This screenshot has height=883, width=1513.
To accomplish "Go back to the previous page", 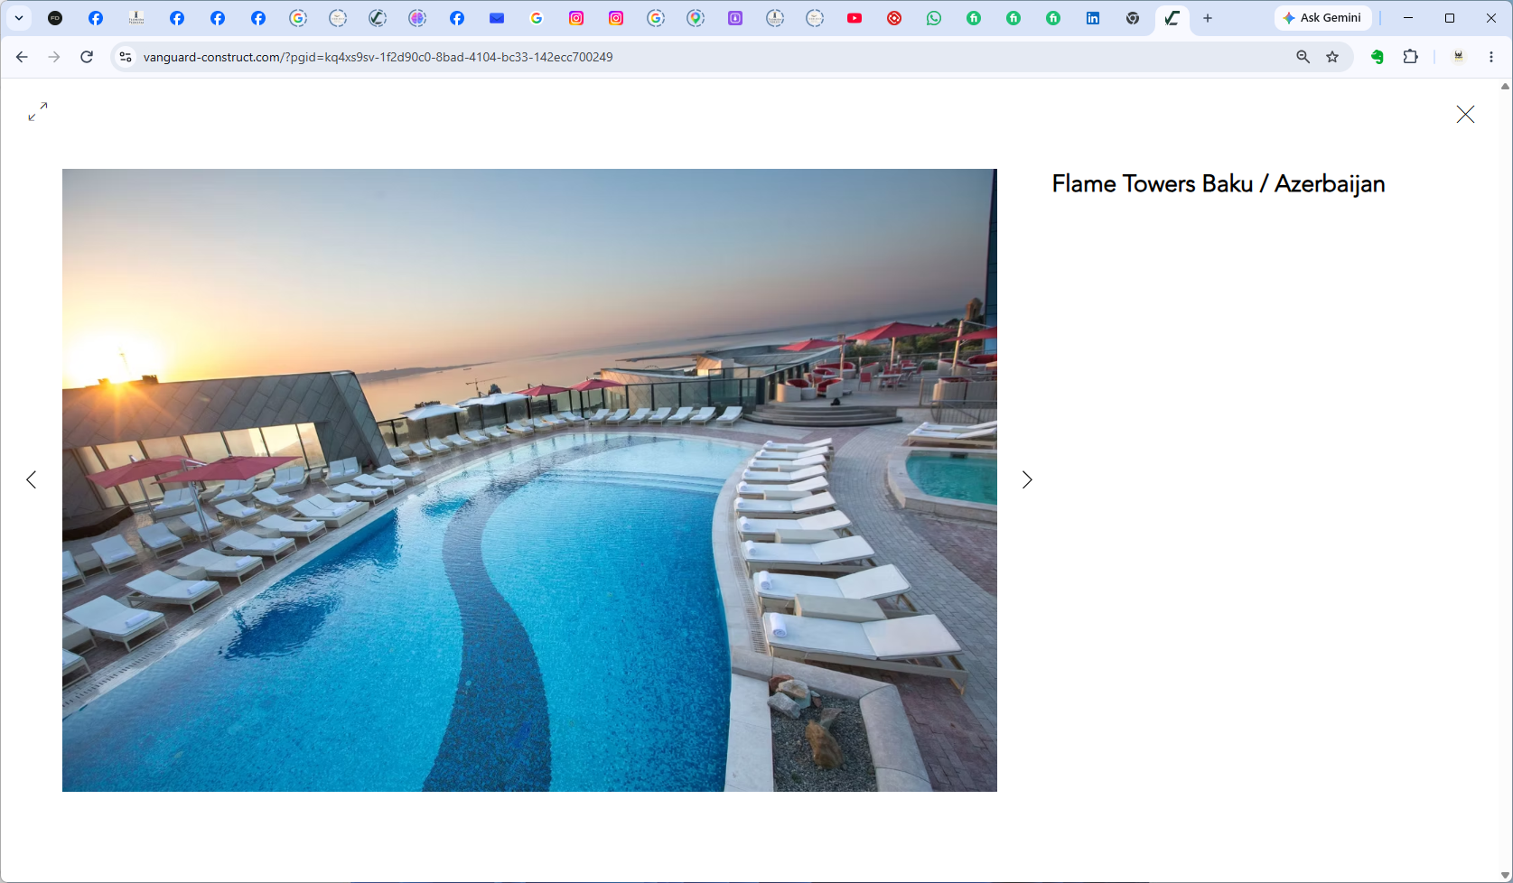I will coord(22,57).
